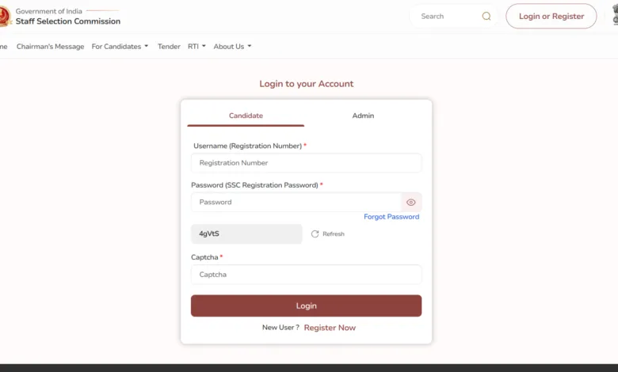The image size is (618, 372).
Task: Open the Tender menu item
Action: click(x=169, y=47)
